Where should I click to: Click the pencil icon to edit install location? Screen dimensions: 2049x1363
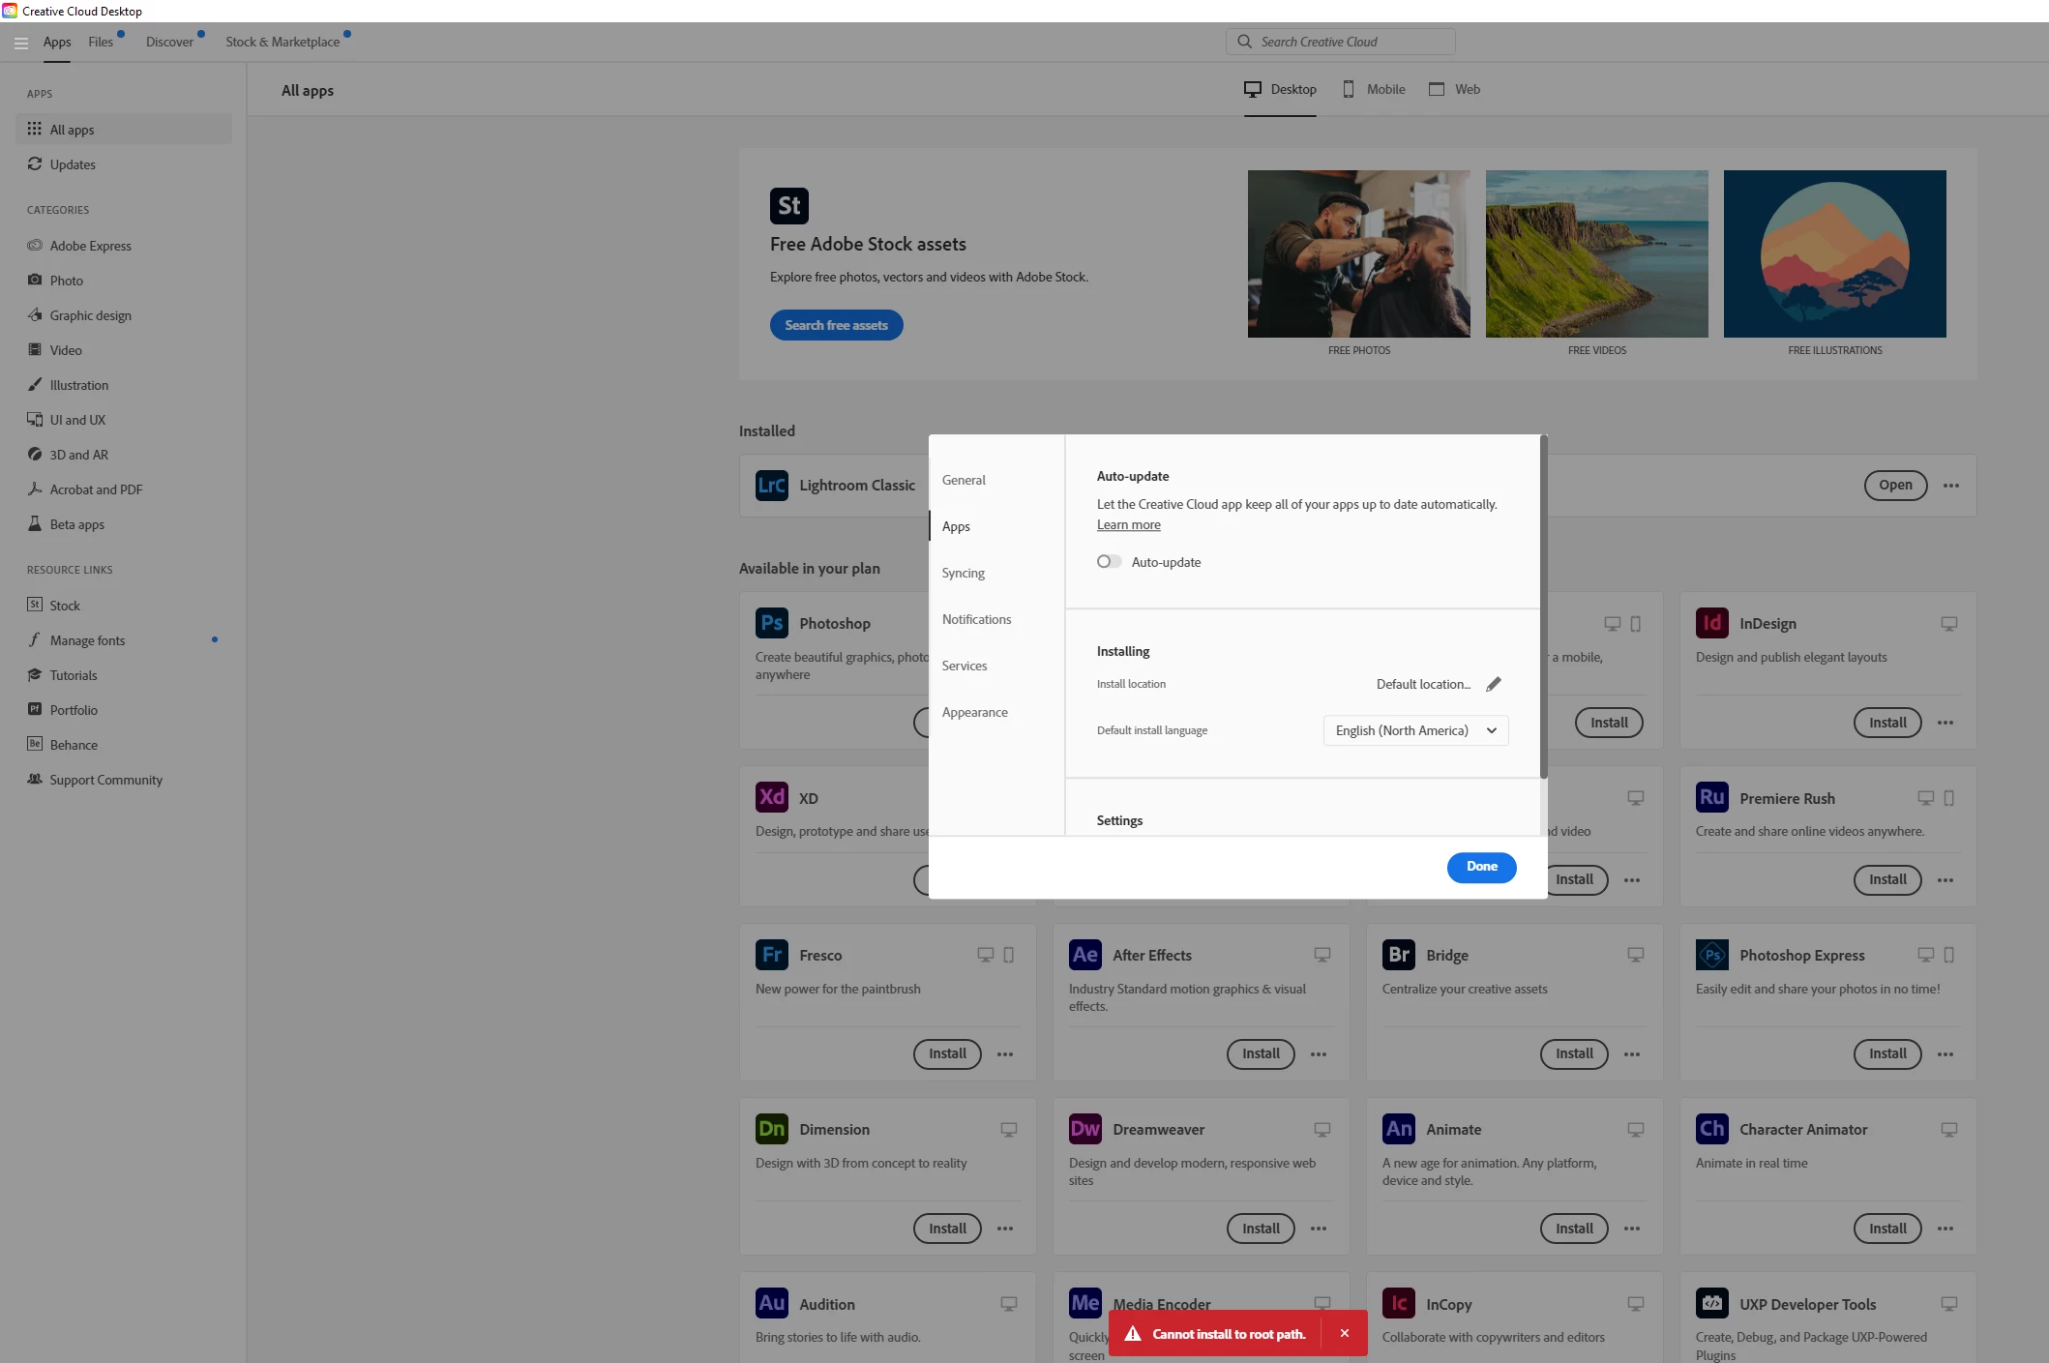(x=1494, y=684)
